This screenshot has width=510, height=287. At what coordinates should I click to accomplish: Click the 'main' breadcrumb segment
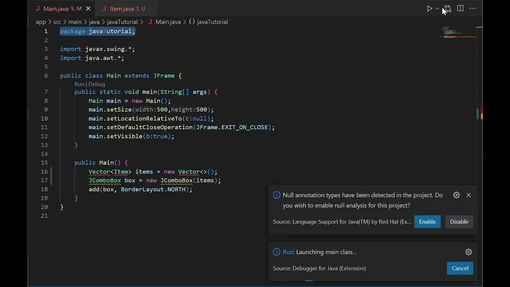[75, 22]
